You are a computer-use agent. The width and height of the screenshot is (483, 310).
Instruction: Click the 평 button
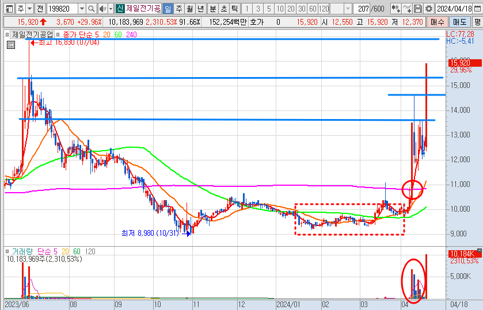coord(477,22)
